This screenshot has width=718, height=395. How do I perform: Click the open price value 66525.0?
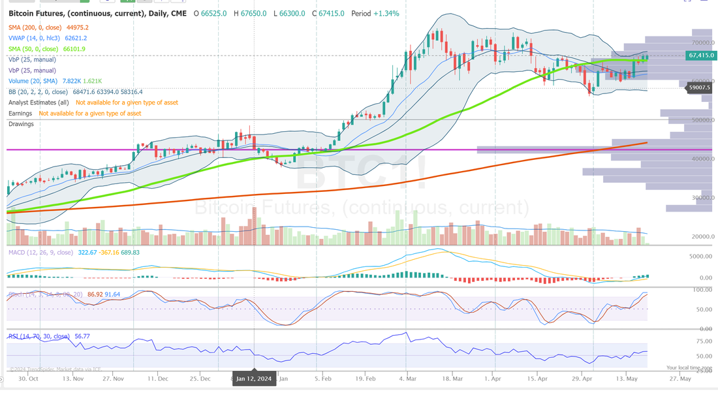[214, 13]
